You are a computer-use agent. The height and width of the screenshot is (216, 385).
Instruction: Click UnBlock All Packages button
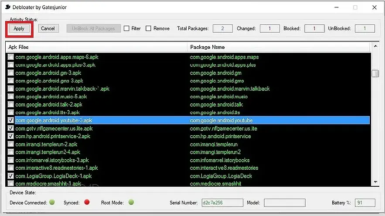point(94,28)
